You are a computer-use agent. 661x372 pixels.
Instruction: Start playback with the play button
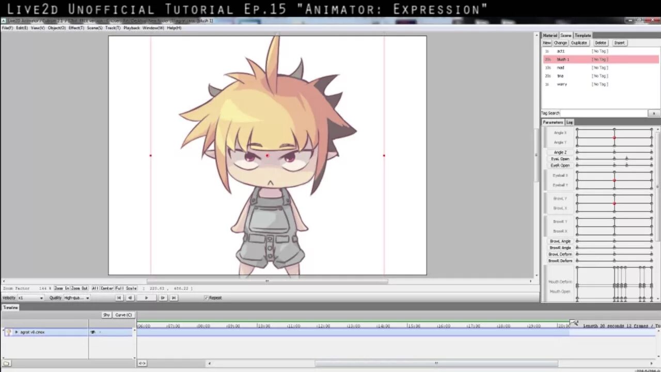[x=146, y=298]
